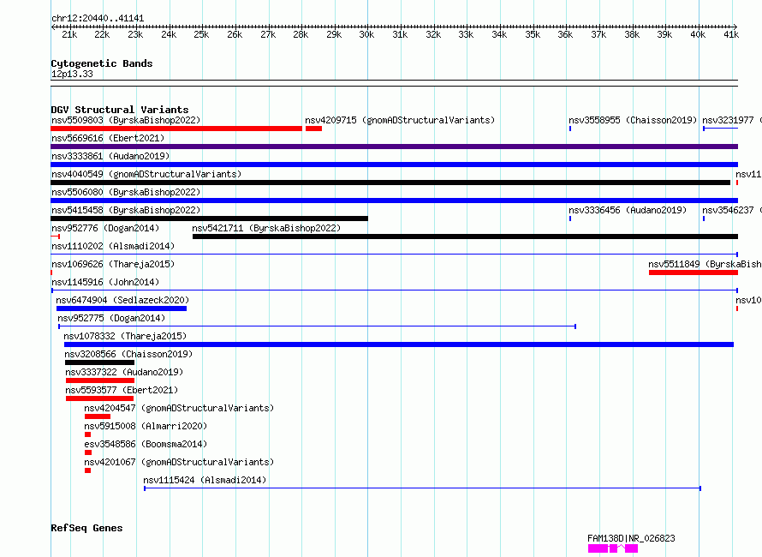Select nsv4204547 gnomADStructuralVariants label

pyautogui.click(x=179, y=408)
